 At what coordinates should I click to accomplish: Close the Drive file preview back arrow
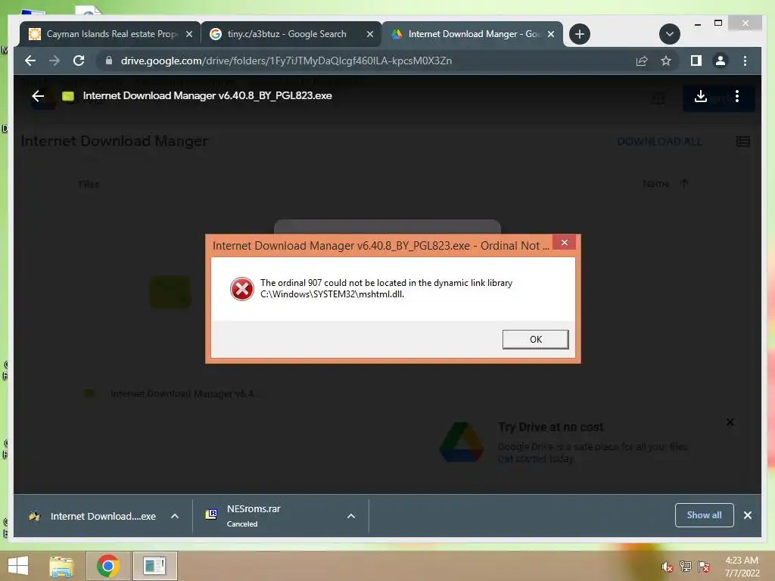pos(38,96)
